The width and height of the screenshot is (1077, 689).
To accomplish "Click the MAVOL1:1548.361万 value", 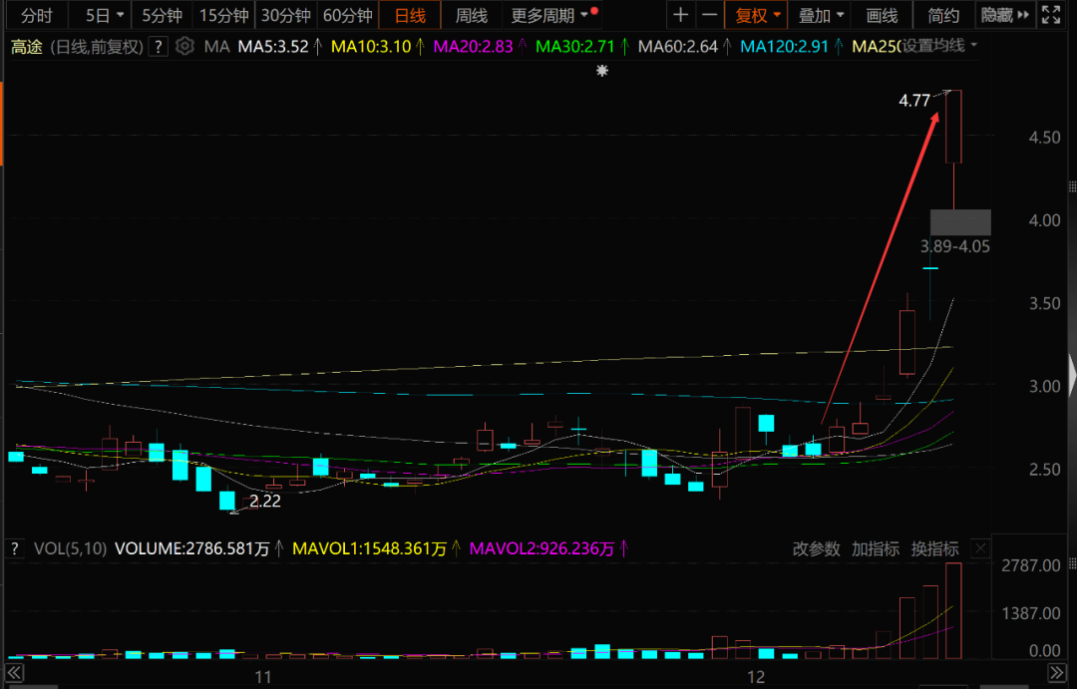I will pyautogui.click(x=370, y=548).
